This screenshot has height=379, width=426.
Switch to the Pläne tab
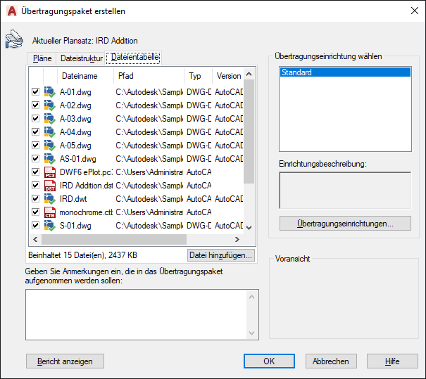pos(42,58)
